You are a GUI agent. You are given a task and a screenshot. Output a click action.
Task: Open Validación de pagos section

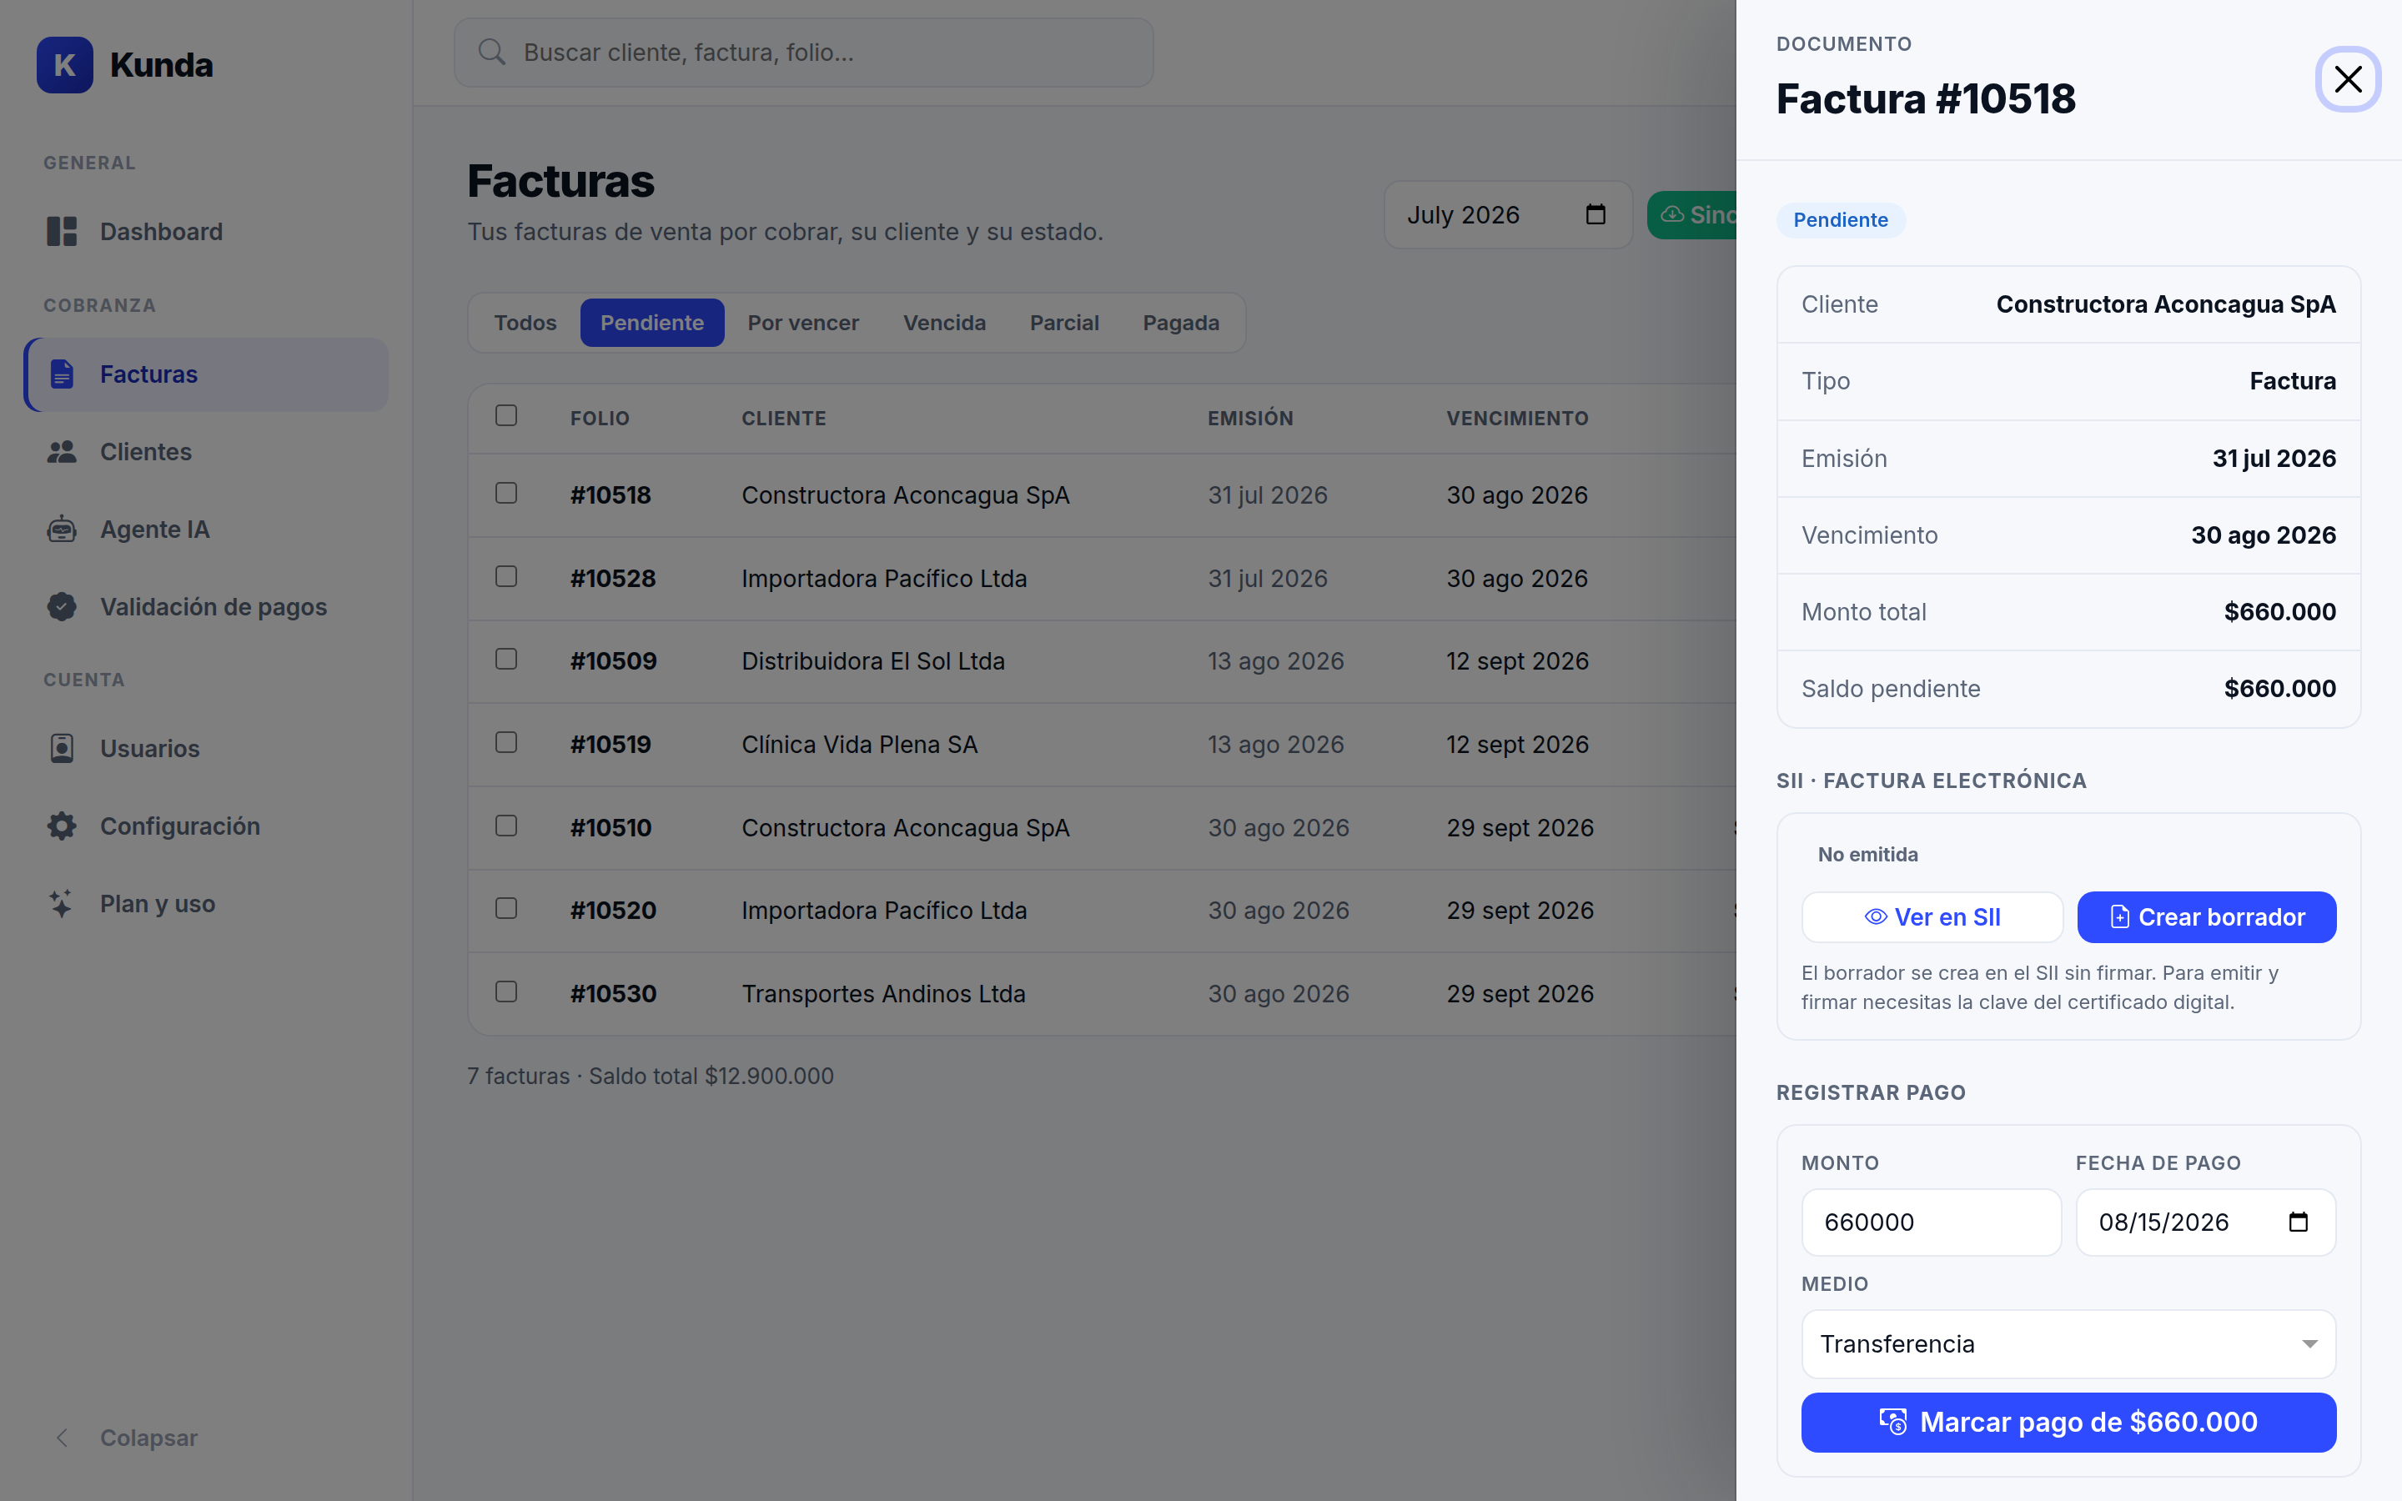207,606
